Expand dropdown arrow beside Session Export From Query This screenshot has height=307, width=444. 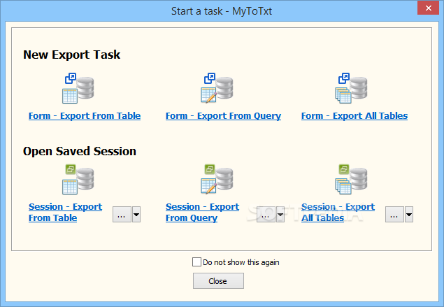click(280, 216)
